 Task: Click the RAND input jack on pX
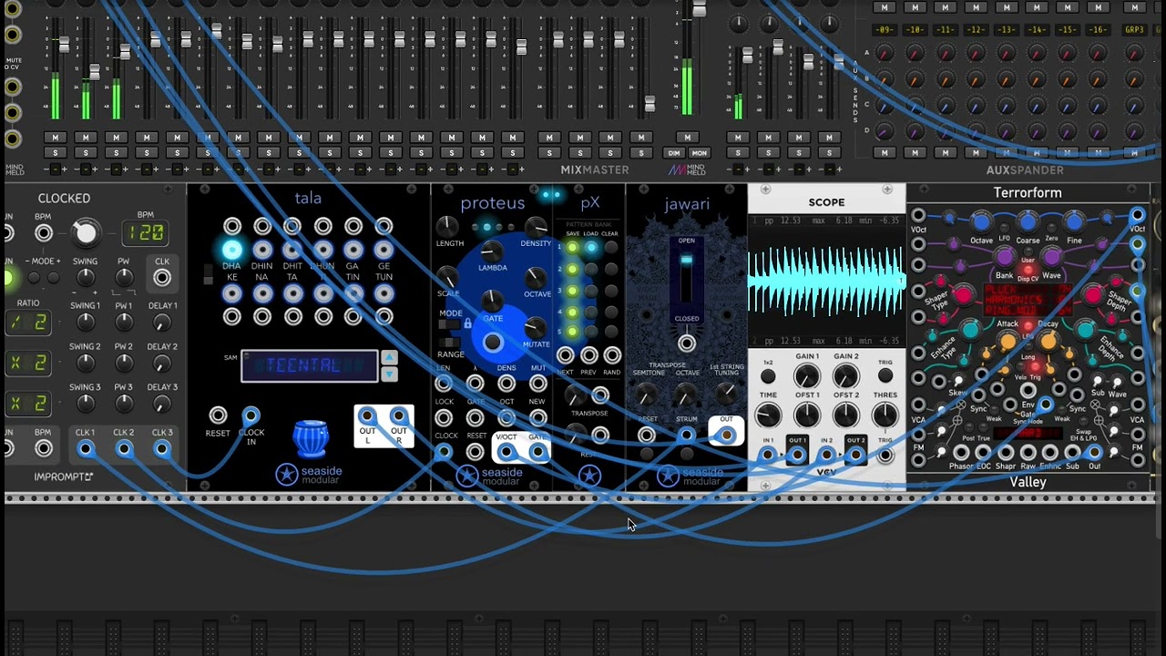[612, 355]
